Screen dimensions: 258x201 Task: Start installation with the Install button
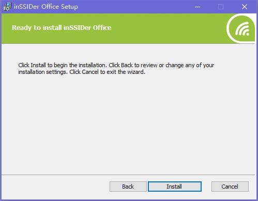click(175, 187)
